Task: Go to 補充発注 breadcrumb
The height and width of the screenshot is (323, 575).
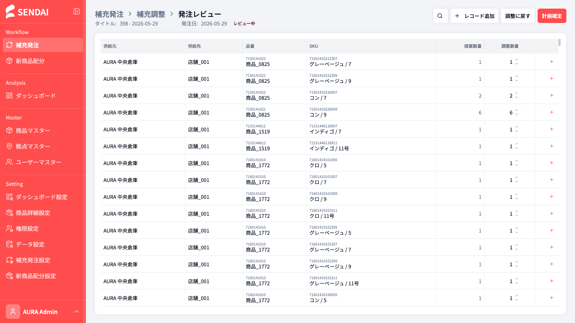Action: point(109,14)
